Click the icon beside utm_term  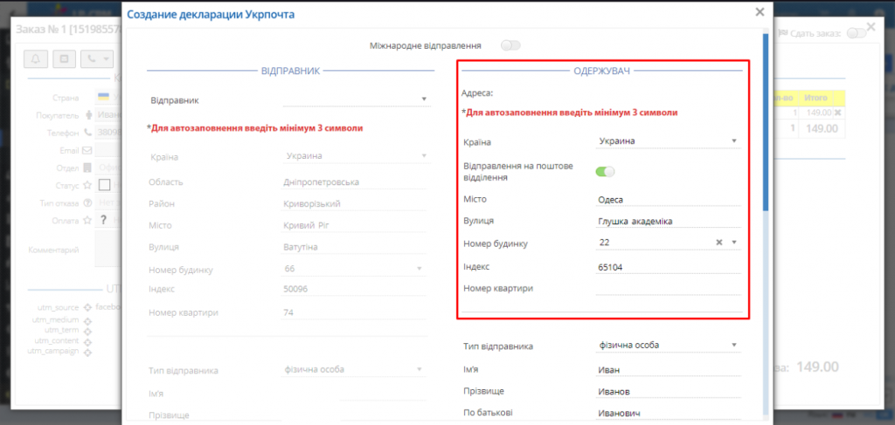87,332
